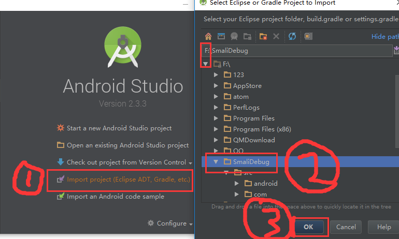Image resolution: width=399 pixels, height=239 pixels.
Task: Expand the com folder under src
Action: point(236,195)
